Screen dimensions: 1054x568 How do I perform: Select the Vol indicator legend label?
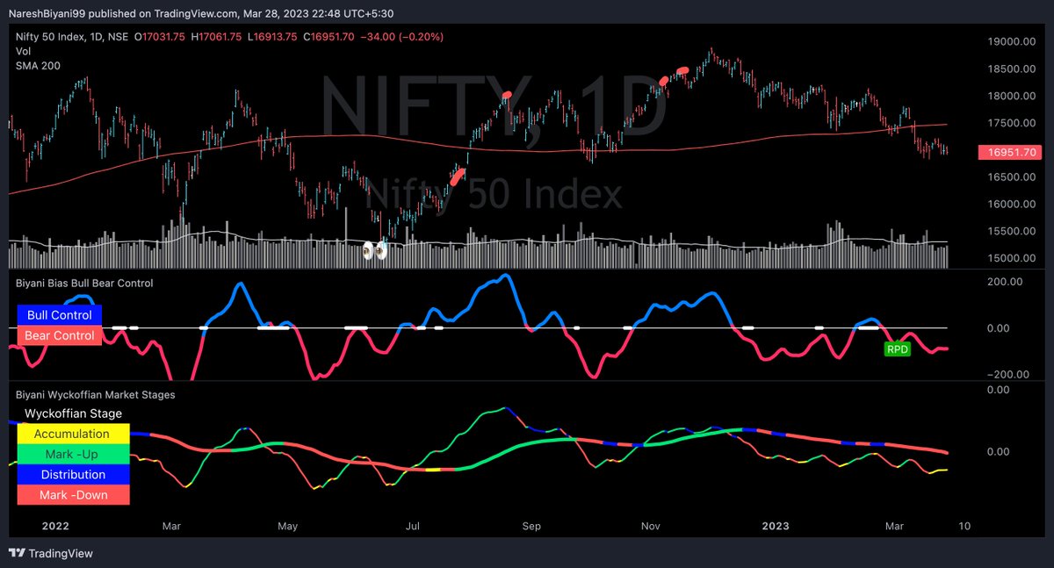23,53
